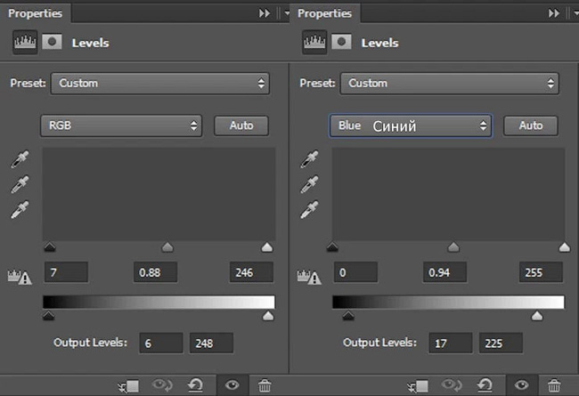Click histogram warning icon in right panel
The width and height of the screenshot is (579, 396).
point(309,277)
